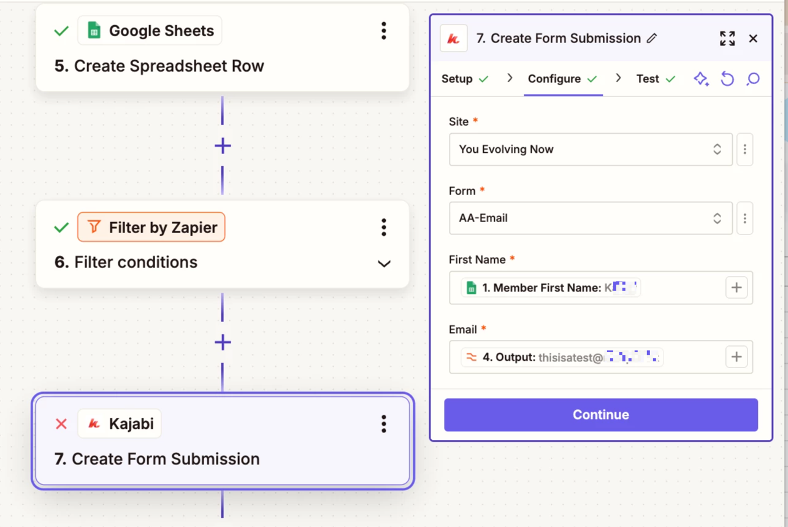Open Site dropdown You Evolving Now

[591, 149]
